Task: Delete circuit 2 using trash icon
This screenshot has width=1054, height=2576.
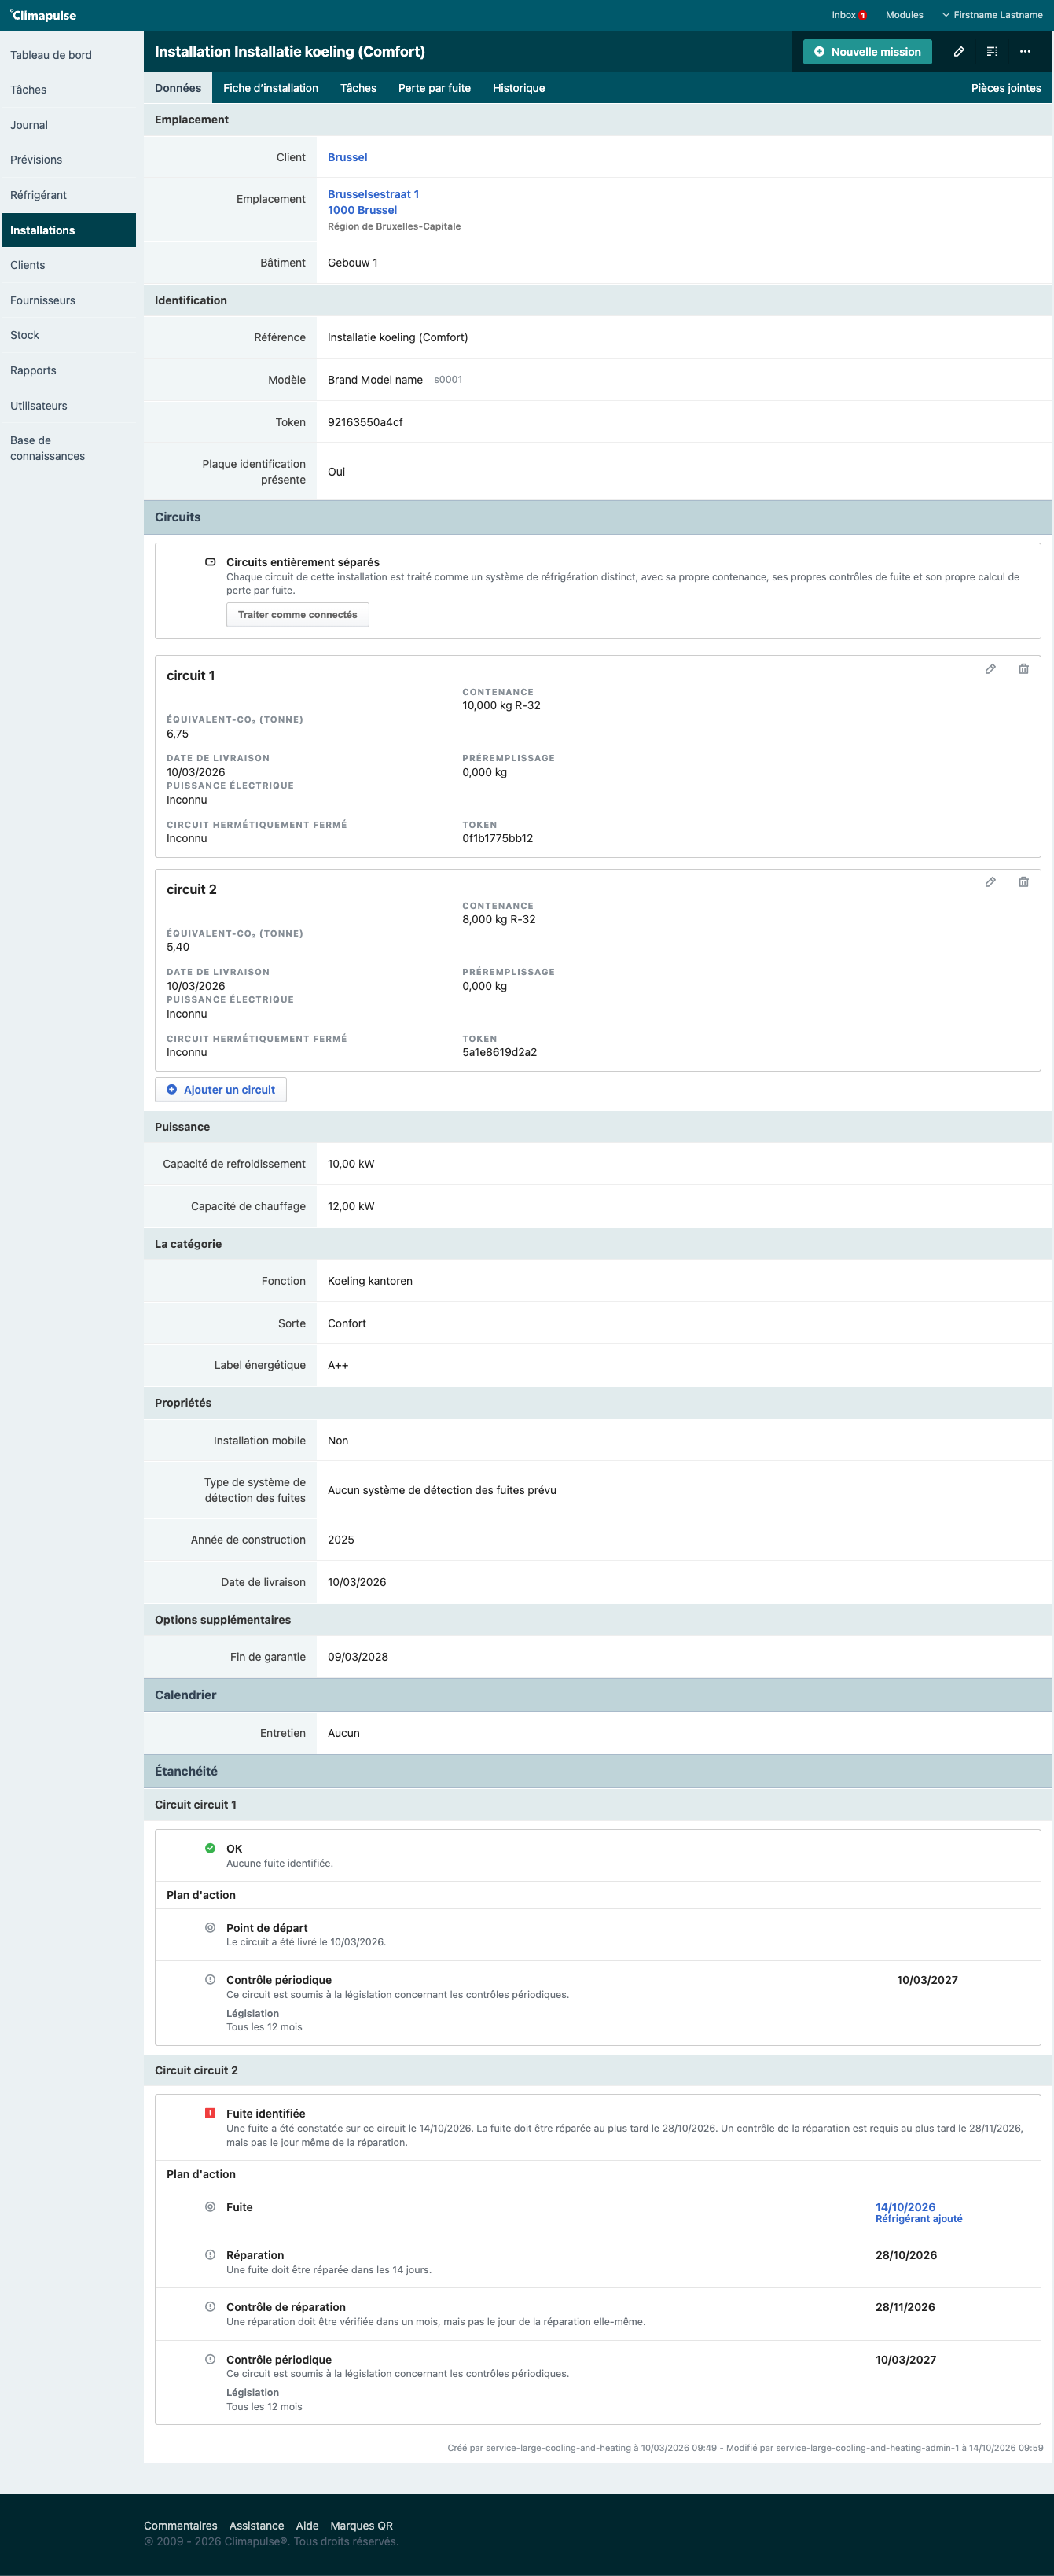Action: 1023,882
